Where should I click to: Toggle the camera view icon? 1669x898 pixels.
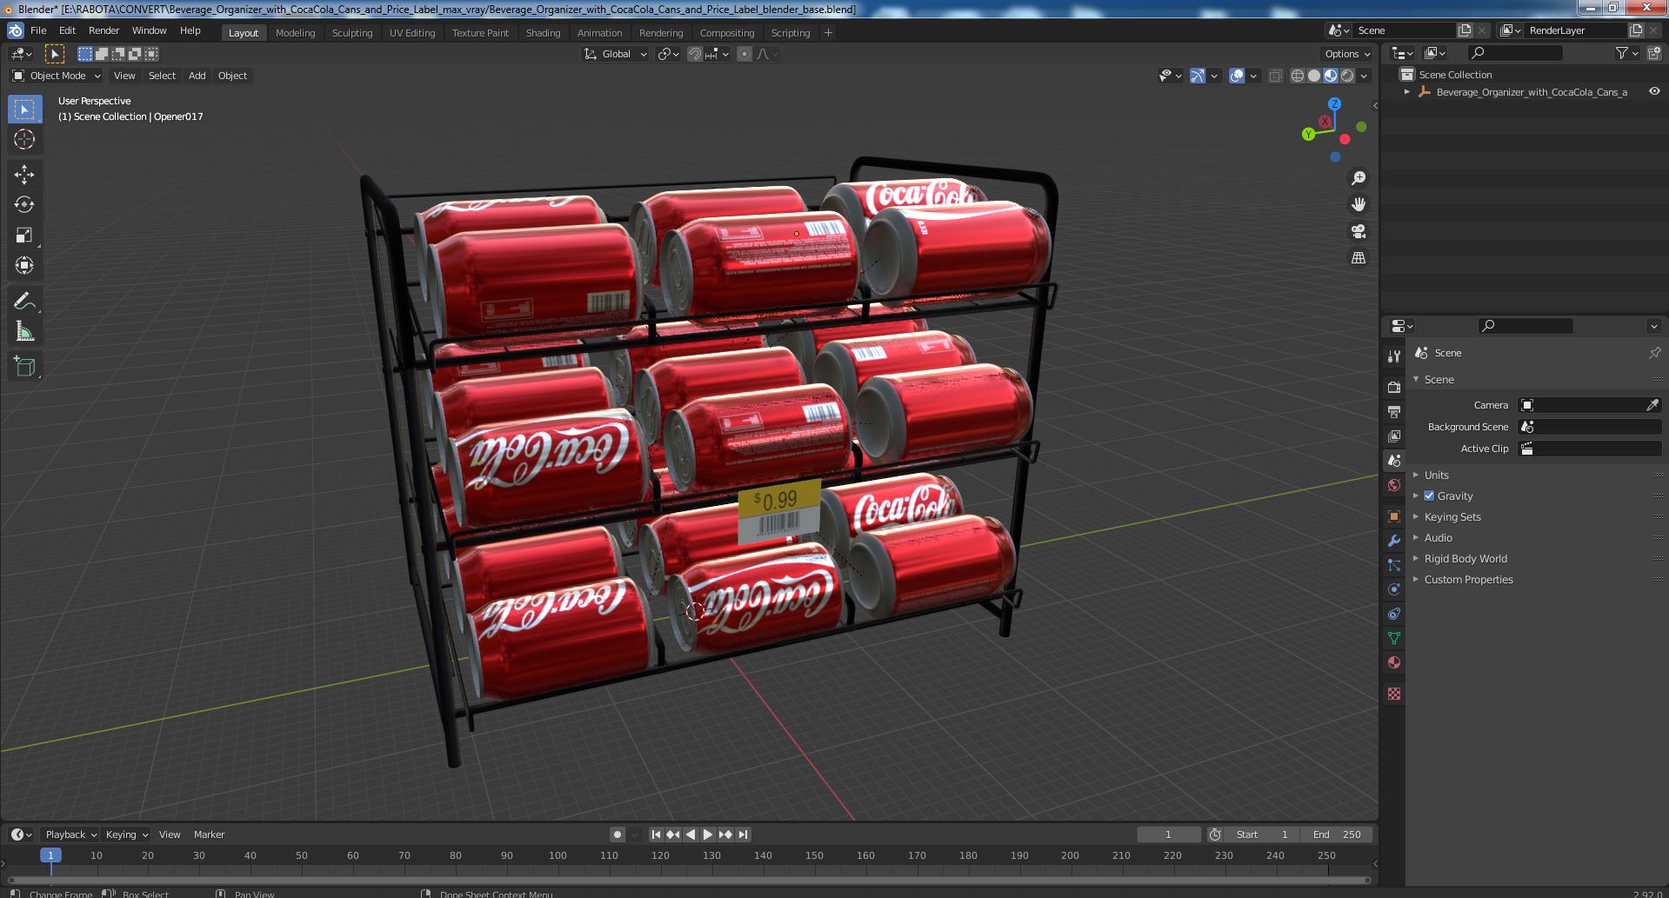[x=1358, y=231]
